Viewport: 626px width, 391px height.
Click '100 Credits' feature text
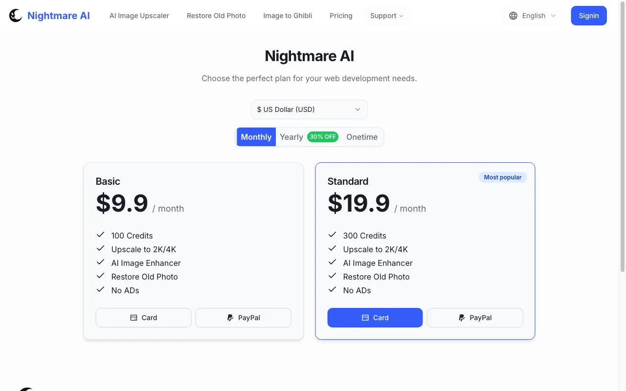(x=132, y=236)
